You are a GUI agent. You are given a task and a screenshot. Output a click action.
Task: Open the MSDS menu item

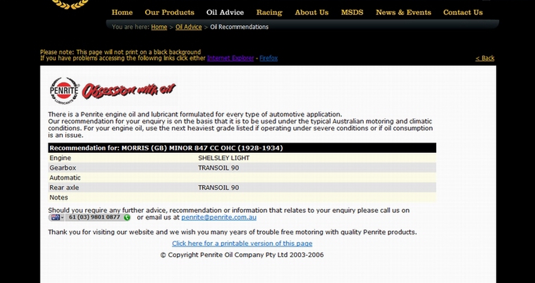[352, 12]
